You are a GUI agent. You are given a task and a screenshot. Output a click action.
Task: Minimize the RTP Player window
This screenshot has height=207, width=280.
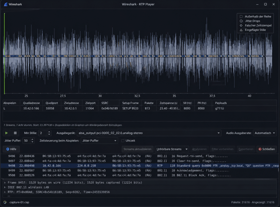click(257, 4)
